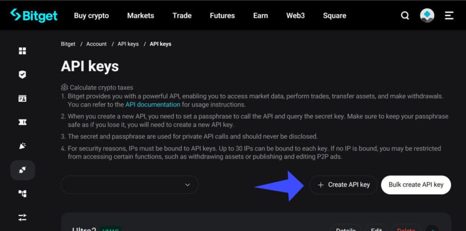Click the note about binding up to 30 IPs

click(x=251, y=152)
